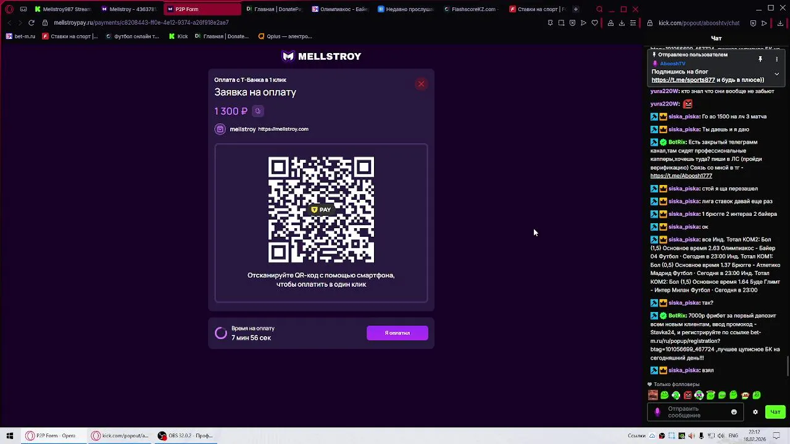This screenshot has height=444, width=790.
Task: Open the Kick bookmark
Action: 178,36
